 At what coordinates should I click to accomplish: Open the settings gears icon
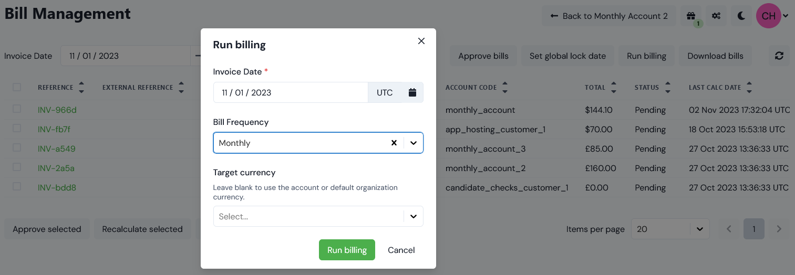click(x=716, y=16)
